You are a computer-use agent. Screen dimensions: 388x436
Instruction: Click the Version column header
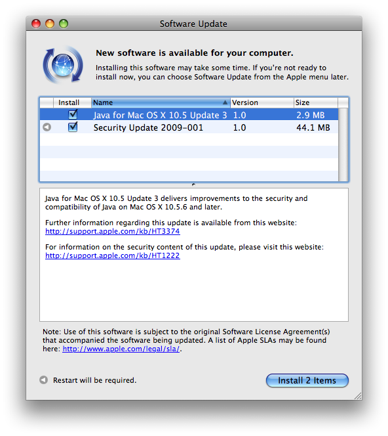pyautogui.click(x=262, y=102)
